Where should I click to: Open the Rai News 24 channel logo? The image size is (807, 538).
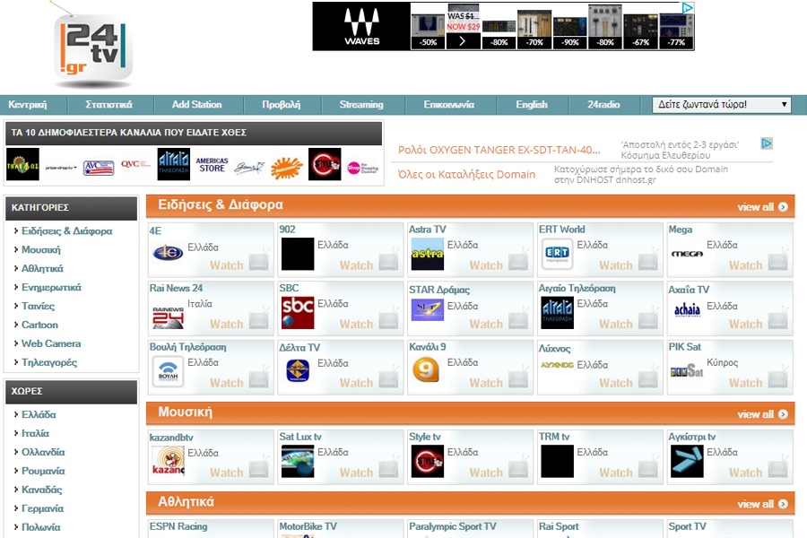pos(168,317)
